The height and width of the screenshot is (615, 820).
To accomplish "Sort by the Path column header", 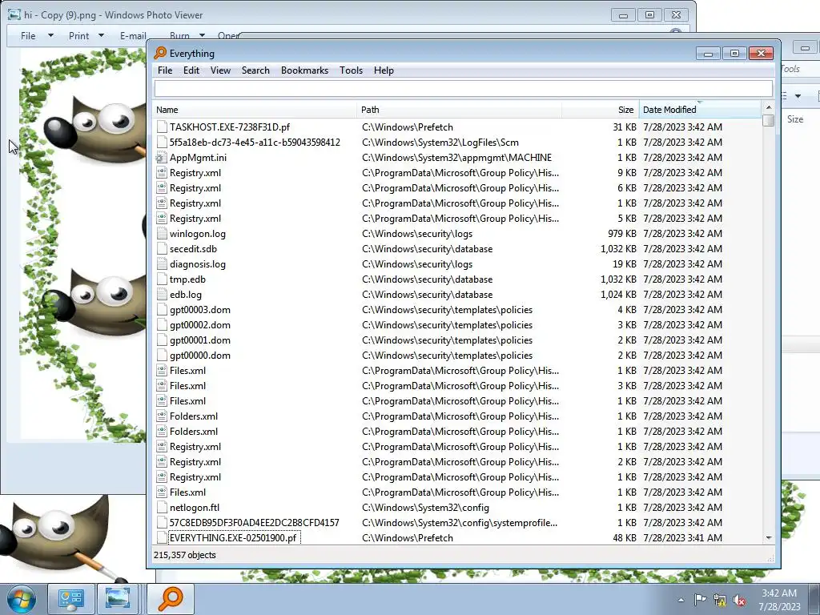I will point(459,110).
